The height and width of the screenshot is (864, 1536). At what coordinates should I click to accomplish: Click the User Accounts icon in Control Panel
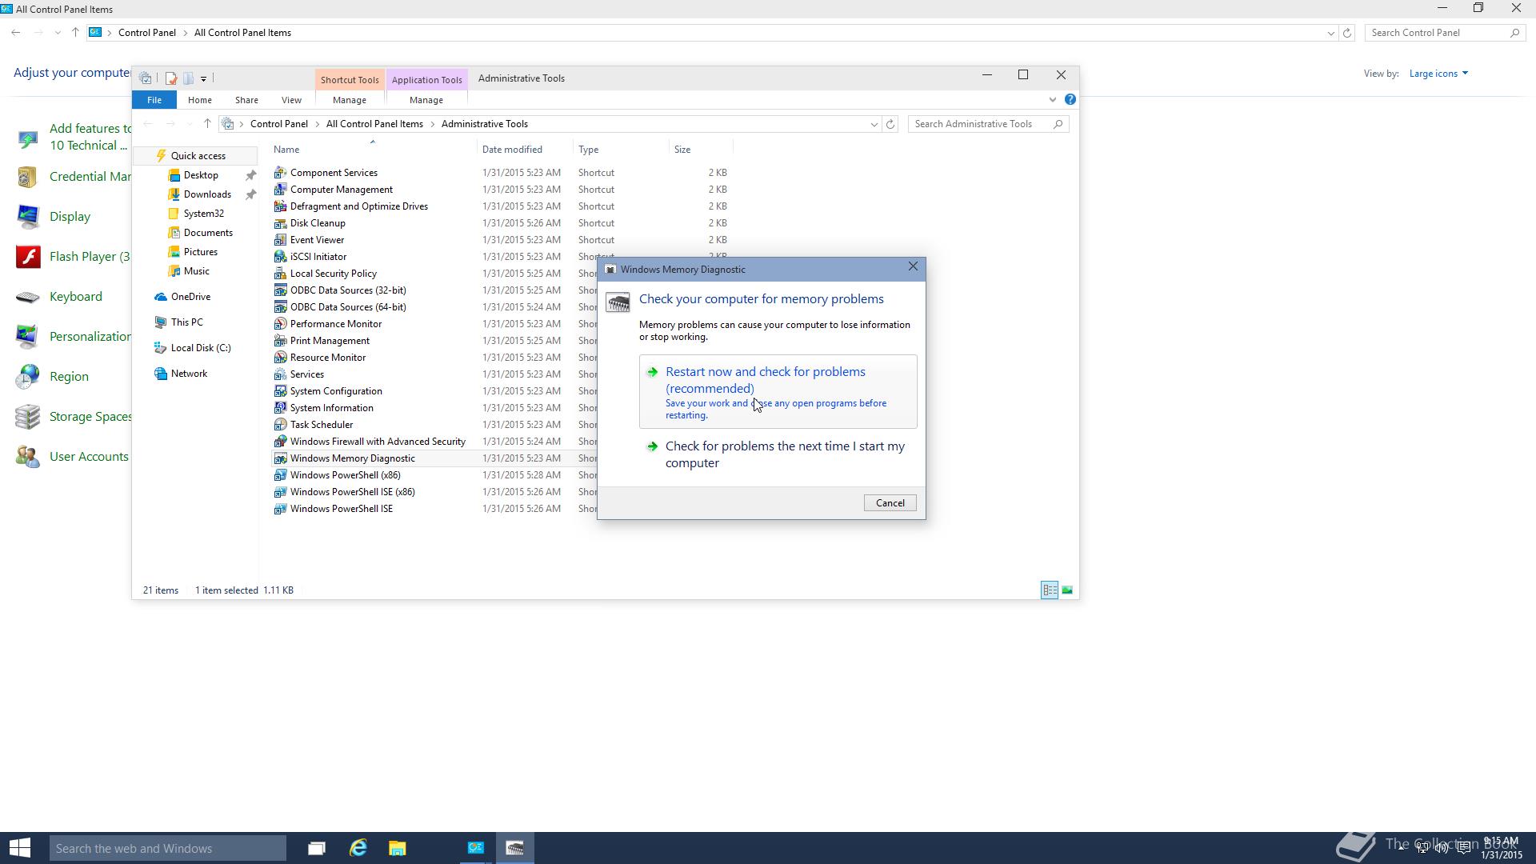coord(28,457)
